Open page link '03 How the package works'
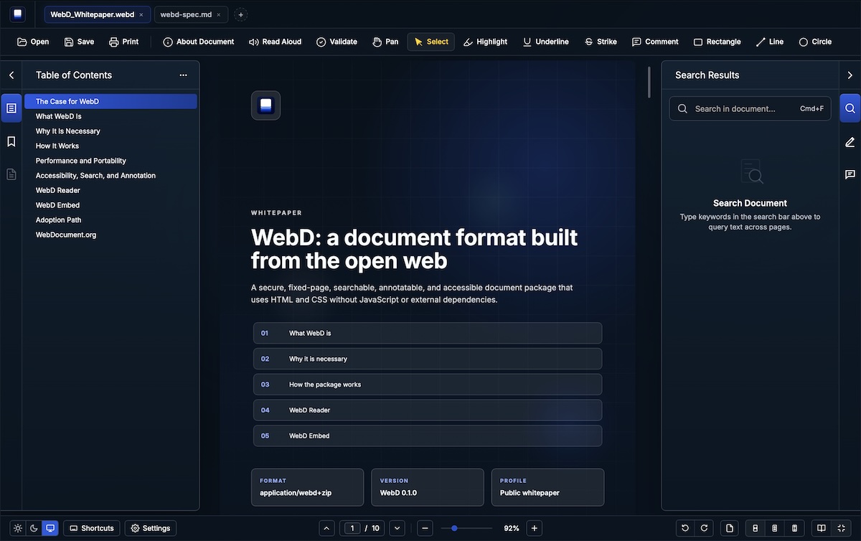 (x=428, y=385)
